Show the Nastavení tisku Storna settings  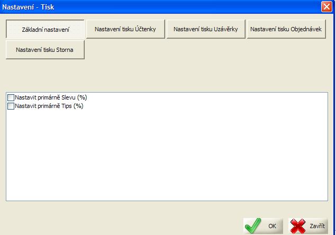pos(46,50)
